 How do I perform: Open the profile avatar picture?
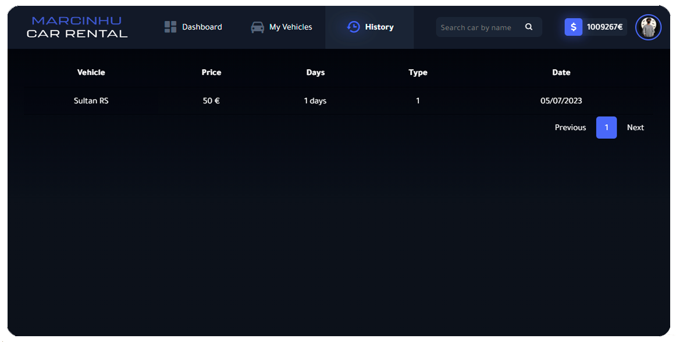pos(647,27)
